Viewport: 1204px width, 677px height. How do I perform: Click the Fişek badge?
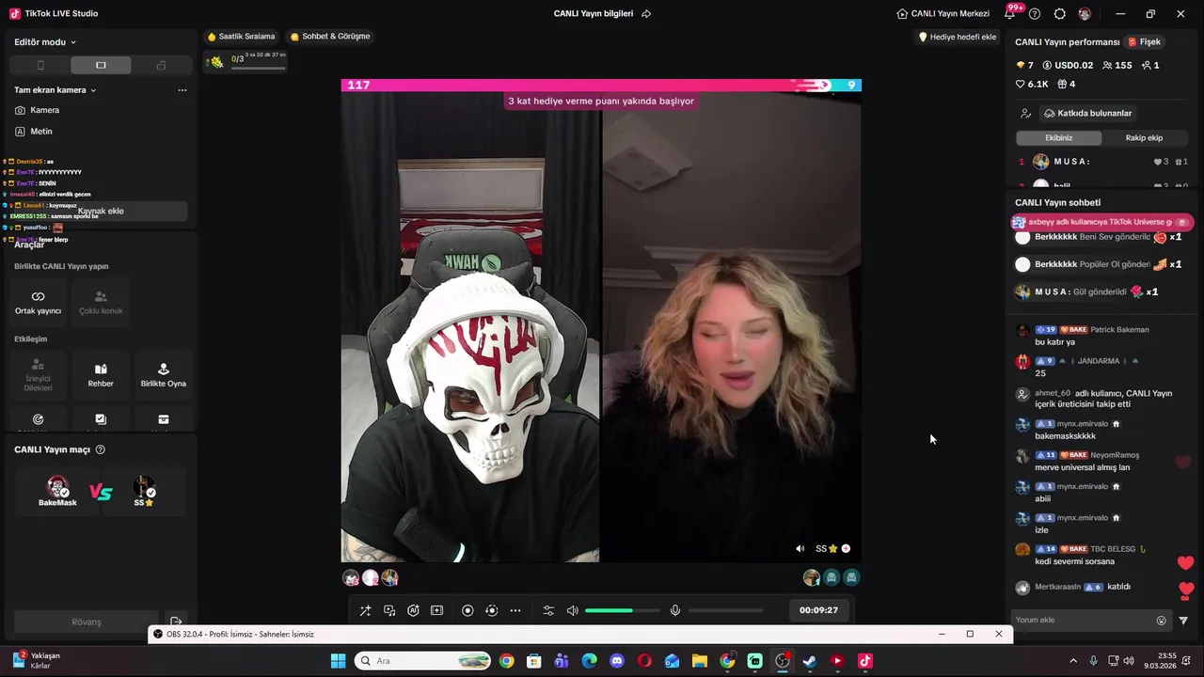click(1144, 42)
